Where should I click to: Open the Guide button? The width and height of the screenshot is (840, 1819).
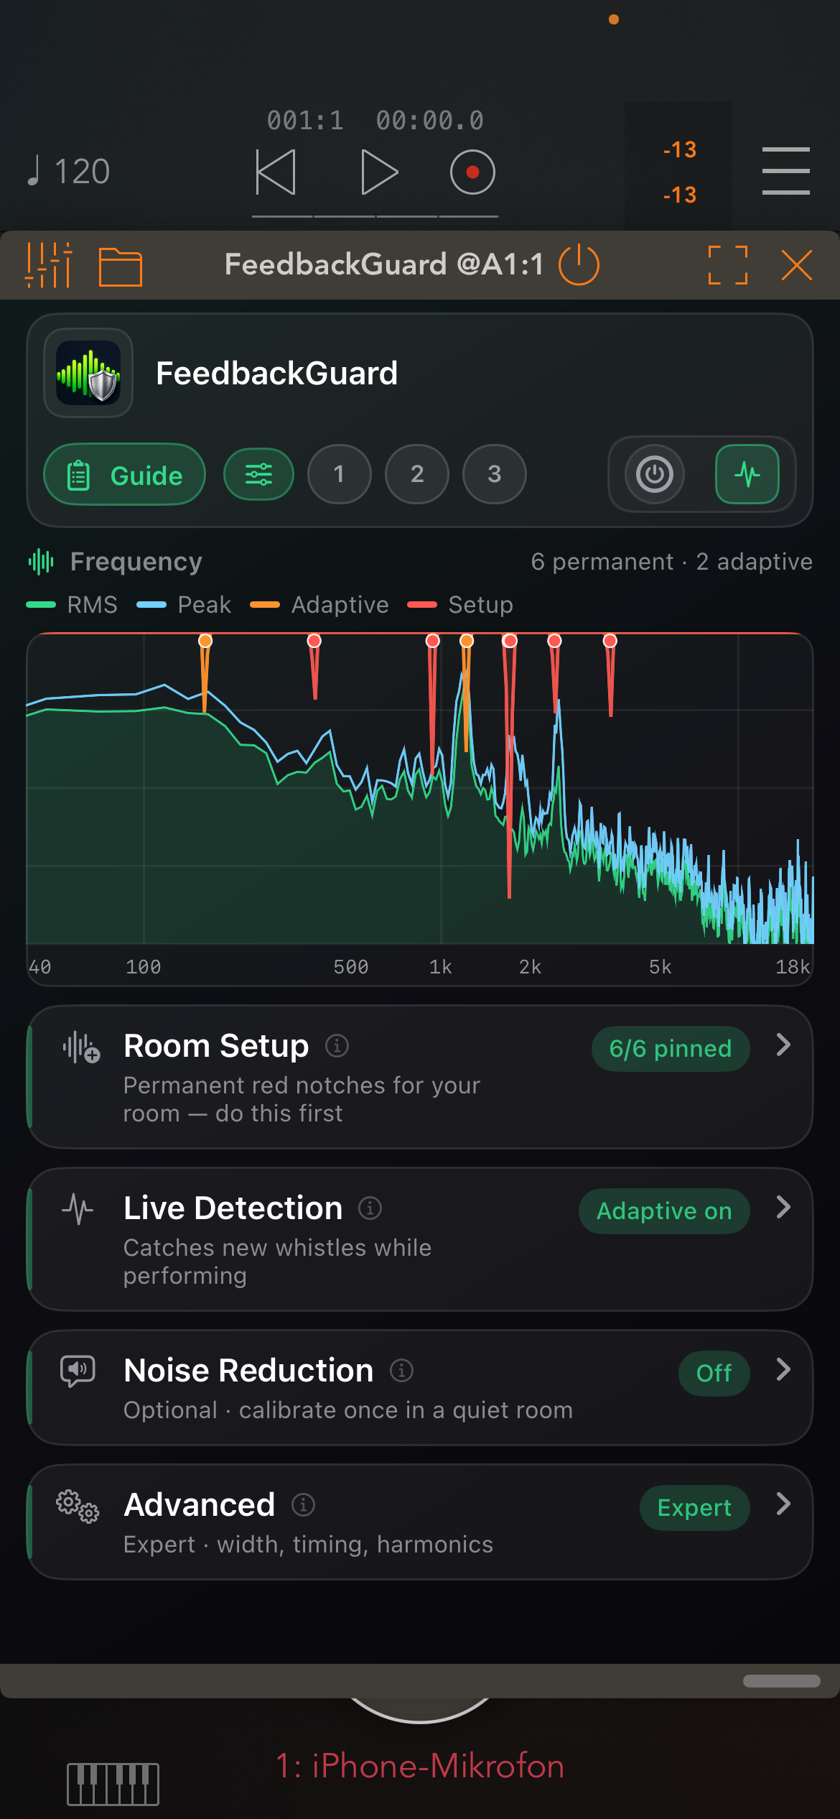[125, 475]
